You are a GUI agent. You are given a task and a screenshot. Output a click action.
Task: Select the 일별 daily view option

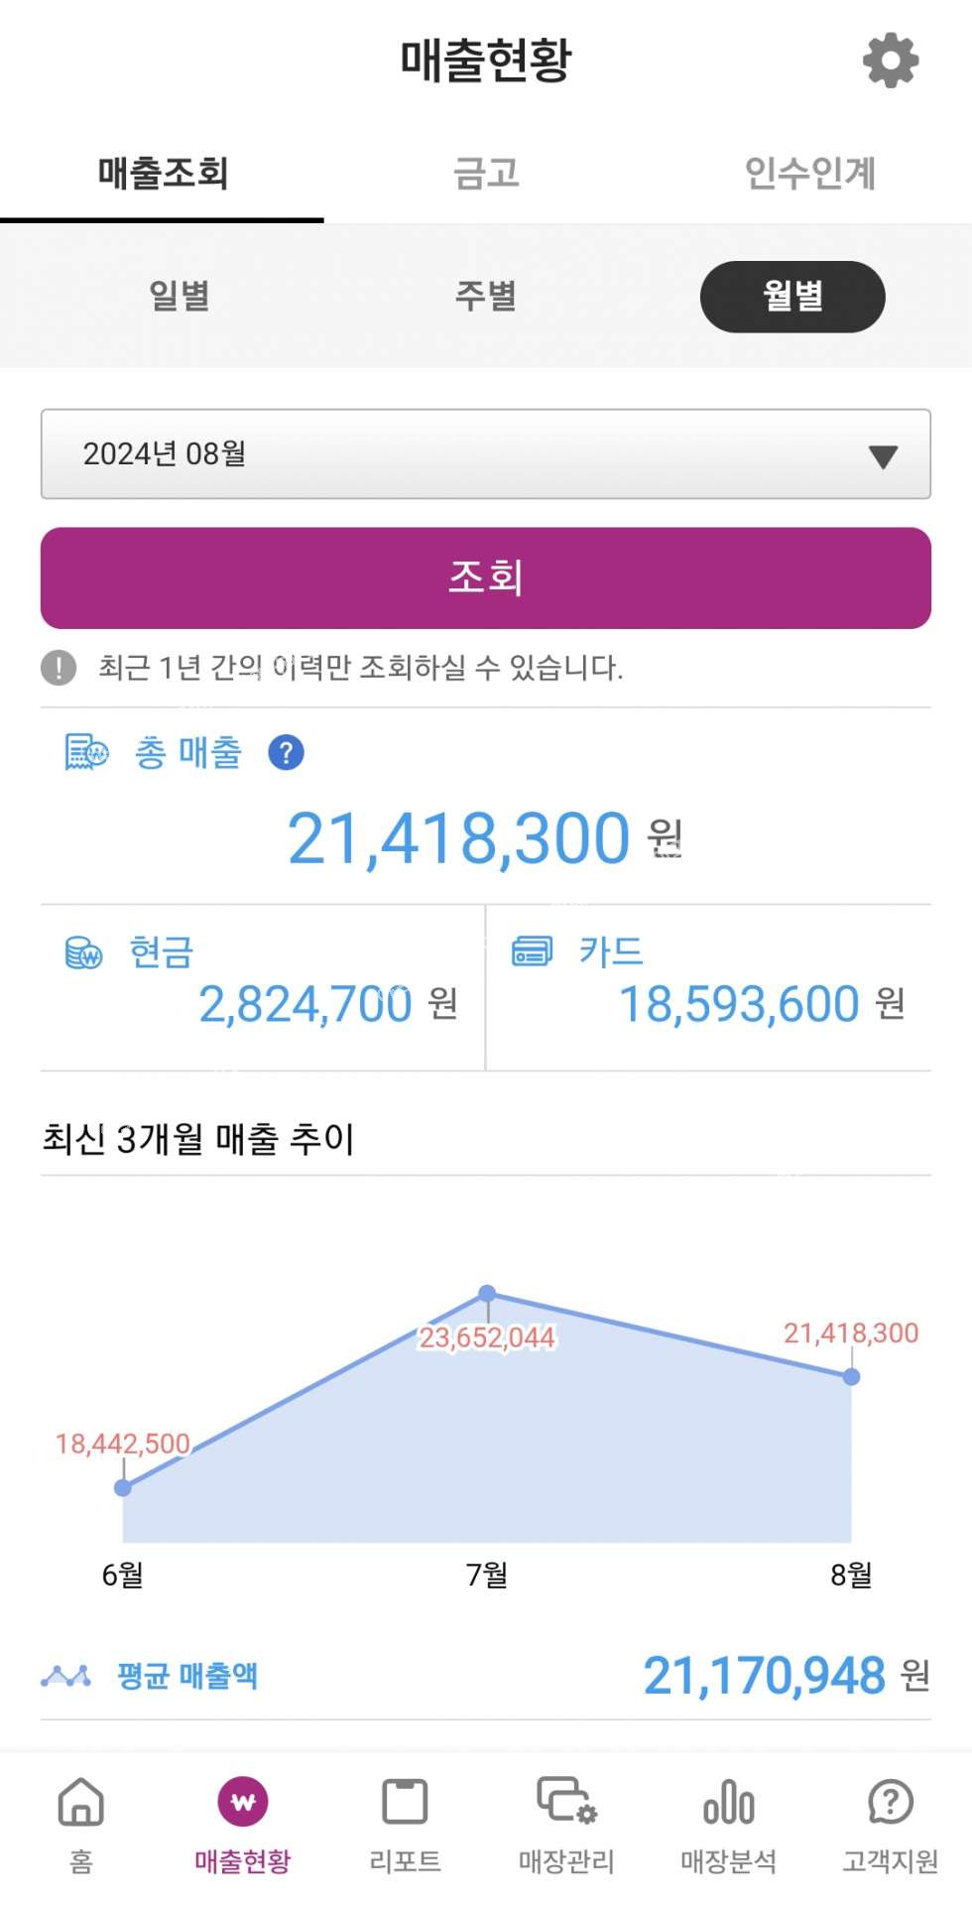(x=180, y=296)
